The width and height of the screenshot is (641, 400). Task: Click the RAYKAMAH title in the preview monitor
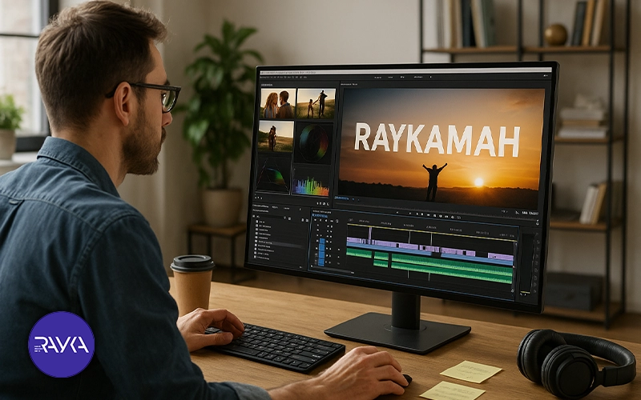pos(437,139)
